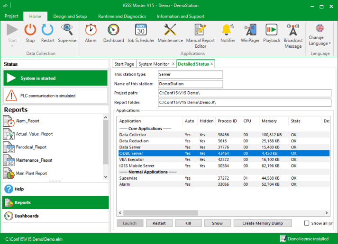Image resolution: width=338 pixels, height=244 pixels.
Task: Switch to Design and Setup tab
Action: pos(70,16)
